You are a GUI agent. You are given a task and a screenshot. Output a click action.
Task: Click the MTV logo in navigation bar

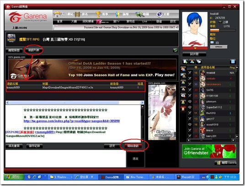click(x=102, y=22)
